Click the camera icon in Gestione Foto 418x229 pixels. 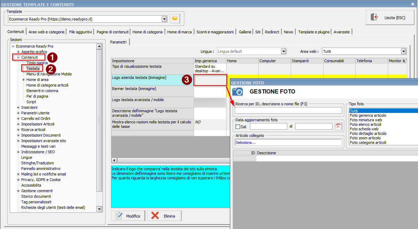(x=238, y=91)
